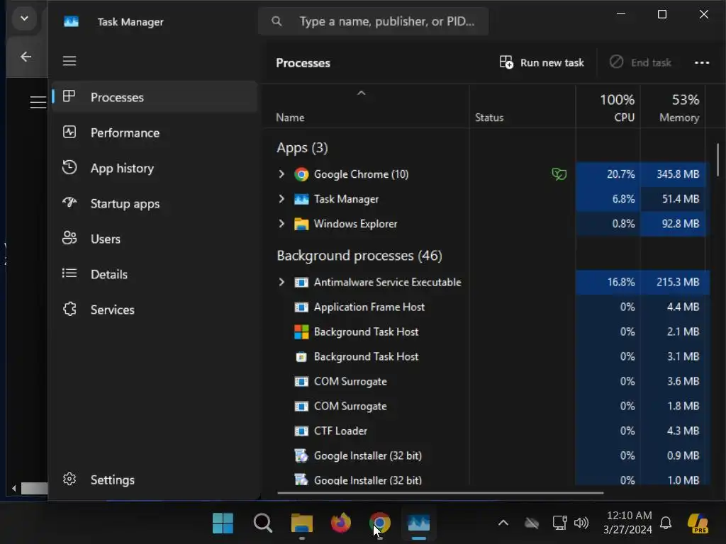Switch to the Performance page
This screenshot has width=726, height=544.
(x=155, y=132)
